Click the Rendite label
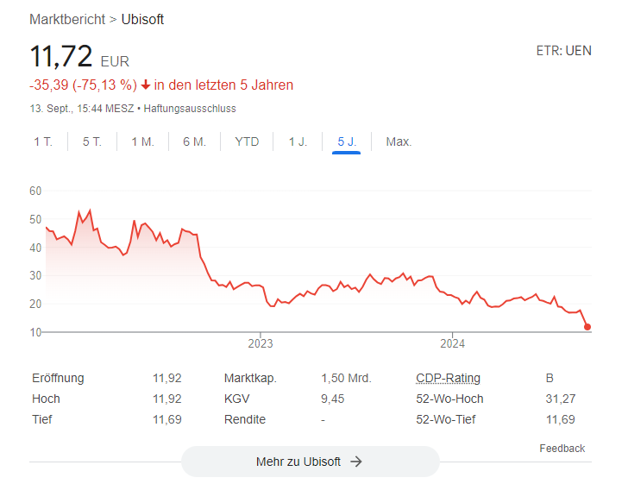 point(245,419)
